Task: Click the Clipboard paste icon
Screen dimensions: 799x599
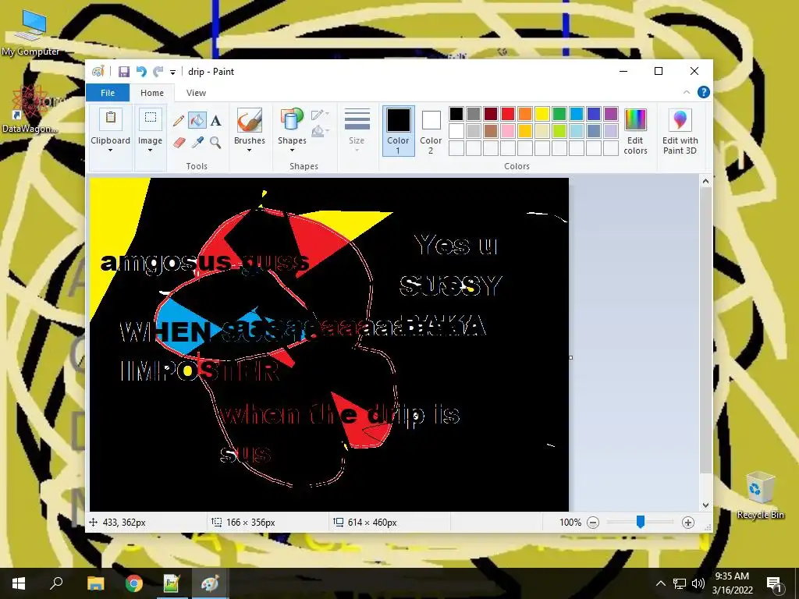Action: [111, 119]
